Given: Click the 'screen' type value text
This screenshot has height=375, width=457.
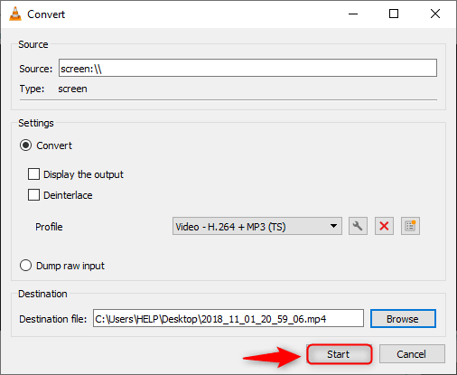Looking at the screenshot, I should click(72, 89).
